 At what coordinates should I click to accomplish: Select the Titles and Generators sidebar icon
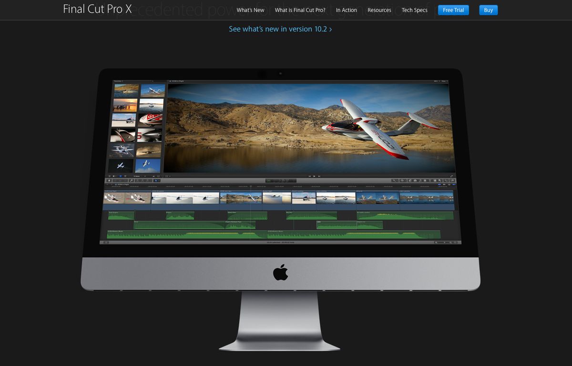pyautogui.click(x=430, y=181)
